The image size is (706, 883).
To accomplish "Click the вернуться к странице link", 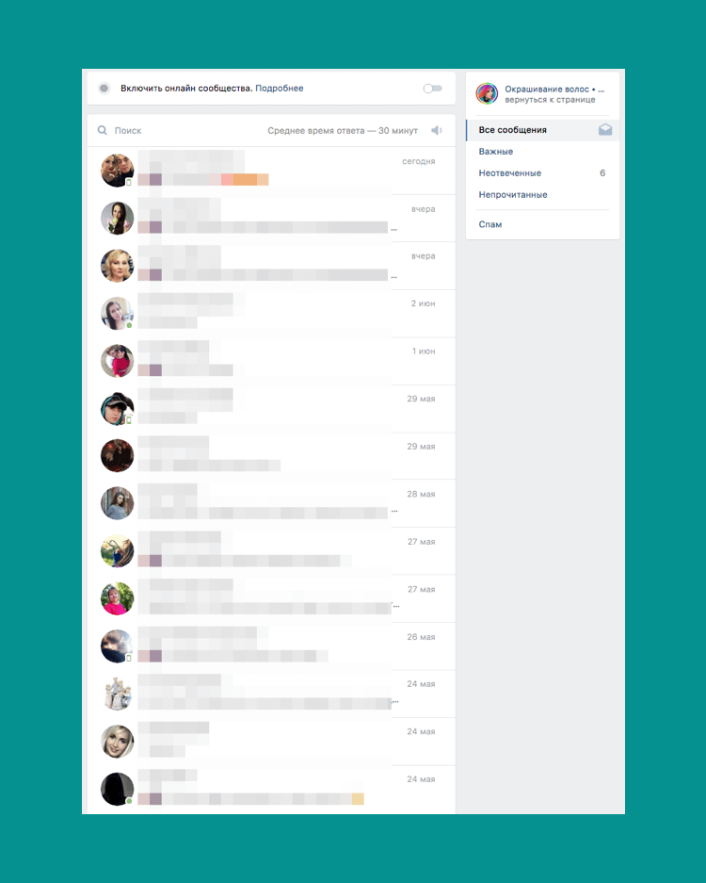I will 550,100.
